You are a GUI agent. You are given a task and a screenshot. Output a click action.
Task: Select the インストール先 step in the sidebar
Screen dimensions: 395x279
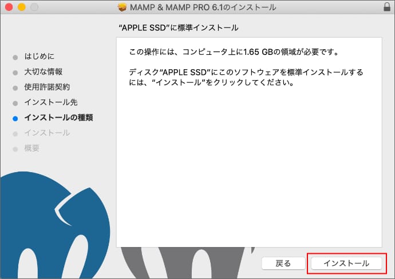coord(51,102)
